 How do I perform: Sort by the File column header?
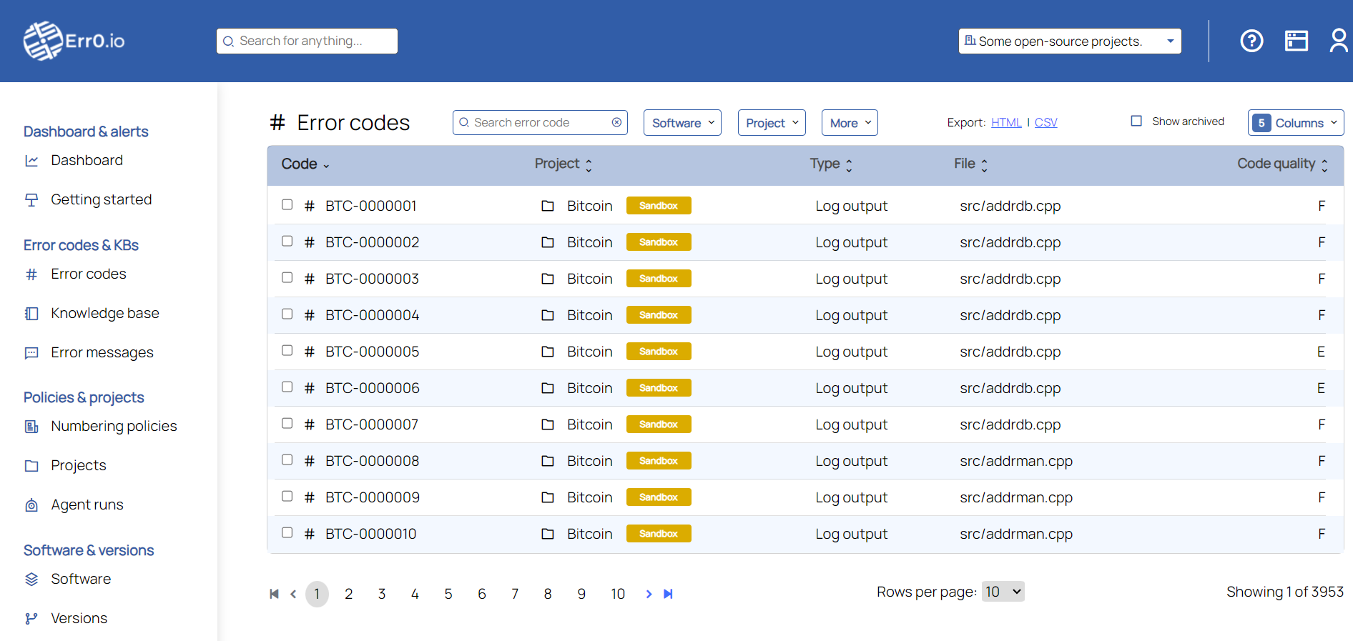pyautogui.click(x=970, y=164)
